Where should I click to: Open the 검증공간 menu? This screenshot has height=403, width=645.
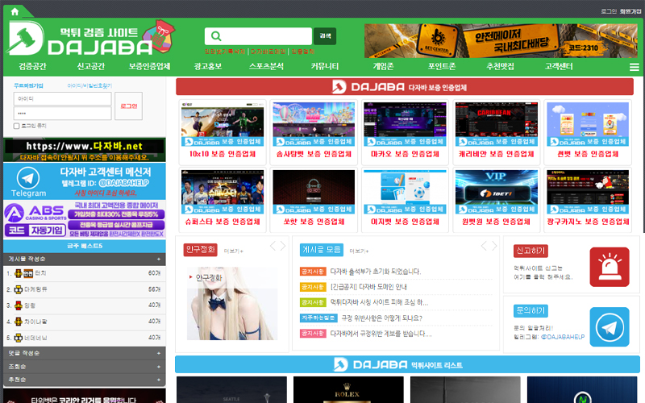click(32, 66)
